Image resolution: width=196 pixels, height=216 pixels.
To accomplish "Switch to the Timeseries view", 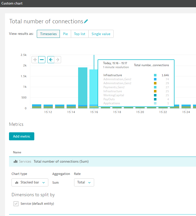I will (48, 34).
